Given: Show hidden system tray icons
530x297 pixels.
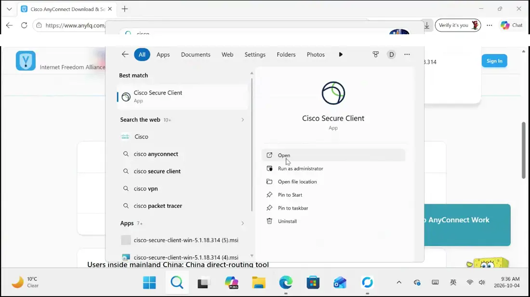Looking at the screenshot, I should point(399,283).
